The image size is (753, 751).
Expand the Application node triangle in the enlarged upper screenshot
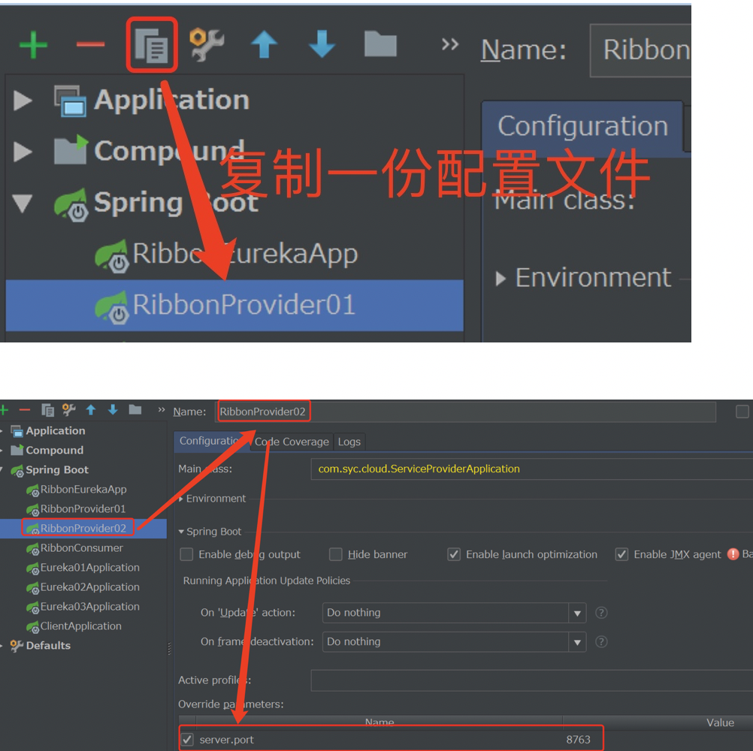(x=23, y=101)
